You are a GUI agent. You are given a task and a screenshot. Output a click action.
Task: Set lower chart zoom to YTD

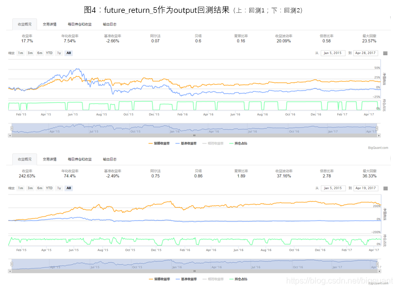(49, 188)
